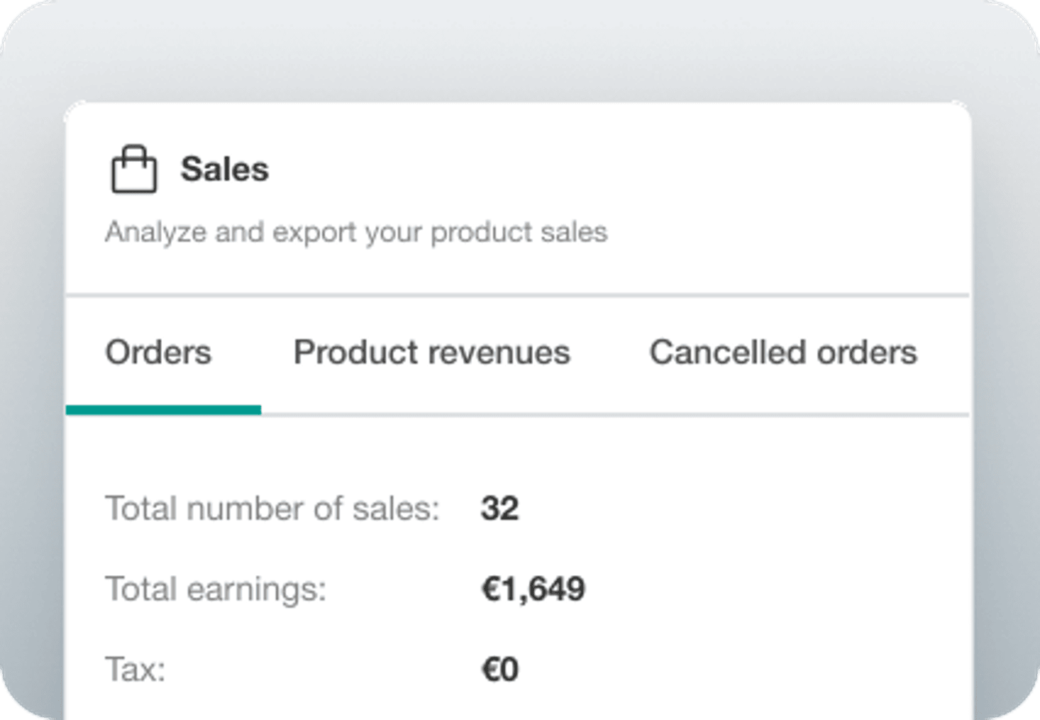This screenshot has width=1040, height=720.
Task: Select the Cancelled orders tab
Action: [783, 352]
